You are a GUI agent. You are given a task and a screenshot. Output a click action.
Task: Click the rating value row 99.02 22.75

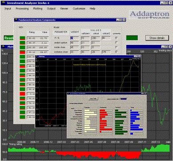(38, 38)
